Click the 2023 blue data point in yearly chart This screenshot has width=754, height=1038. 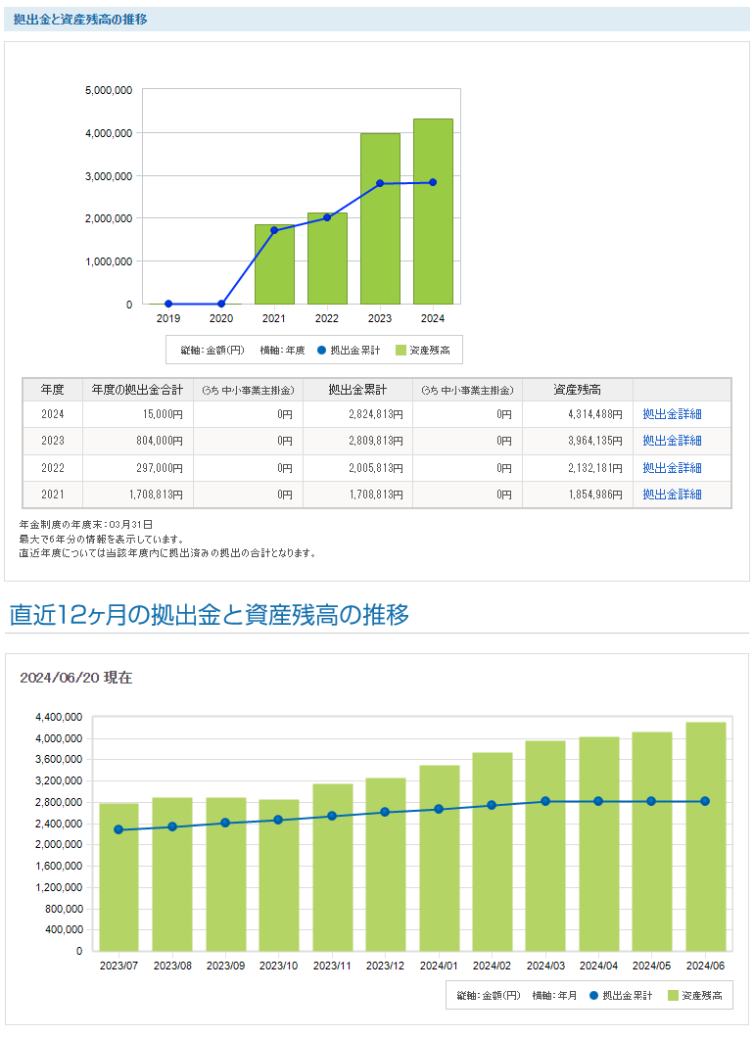point(380,184)
